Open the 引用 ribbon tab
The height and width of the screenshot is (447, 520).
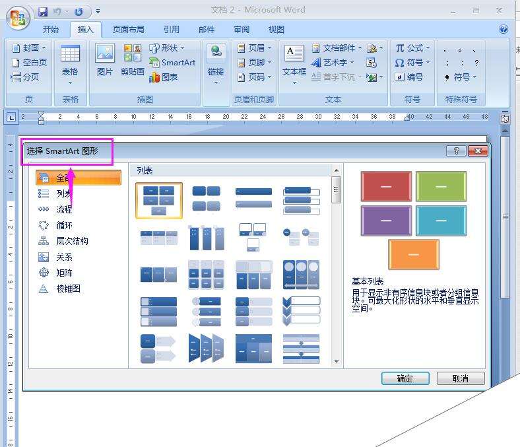172,30
